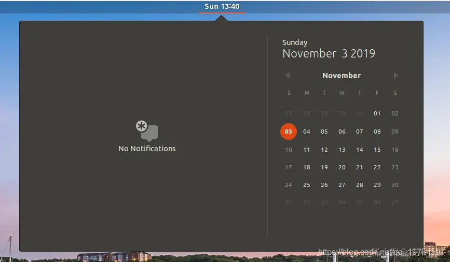Select day 16 in the calendar
Viewport: 450px width, 262px height.
point(395,150)
